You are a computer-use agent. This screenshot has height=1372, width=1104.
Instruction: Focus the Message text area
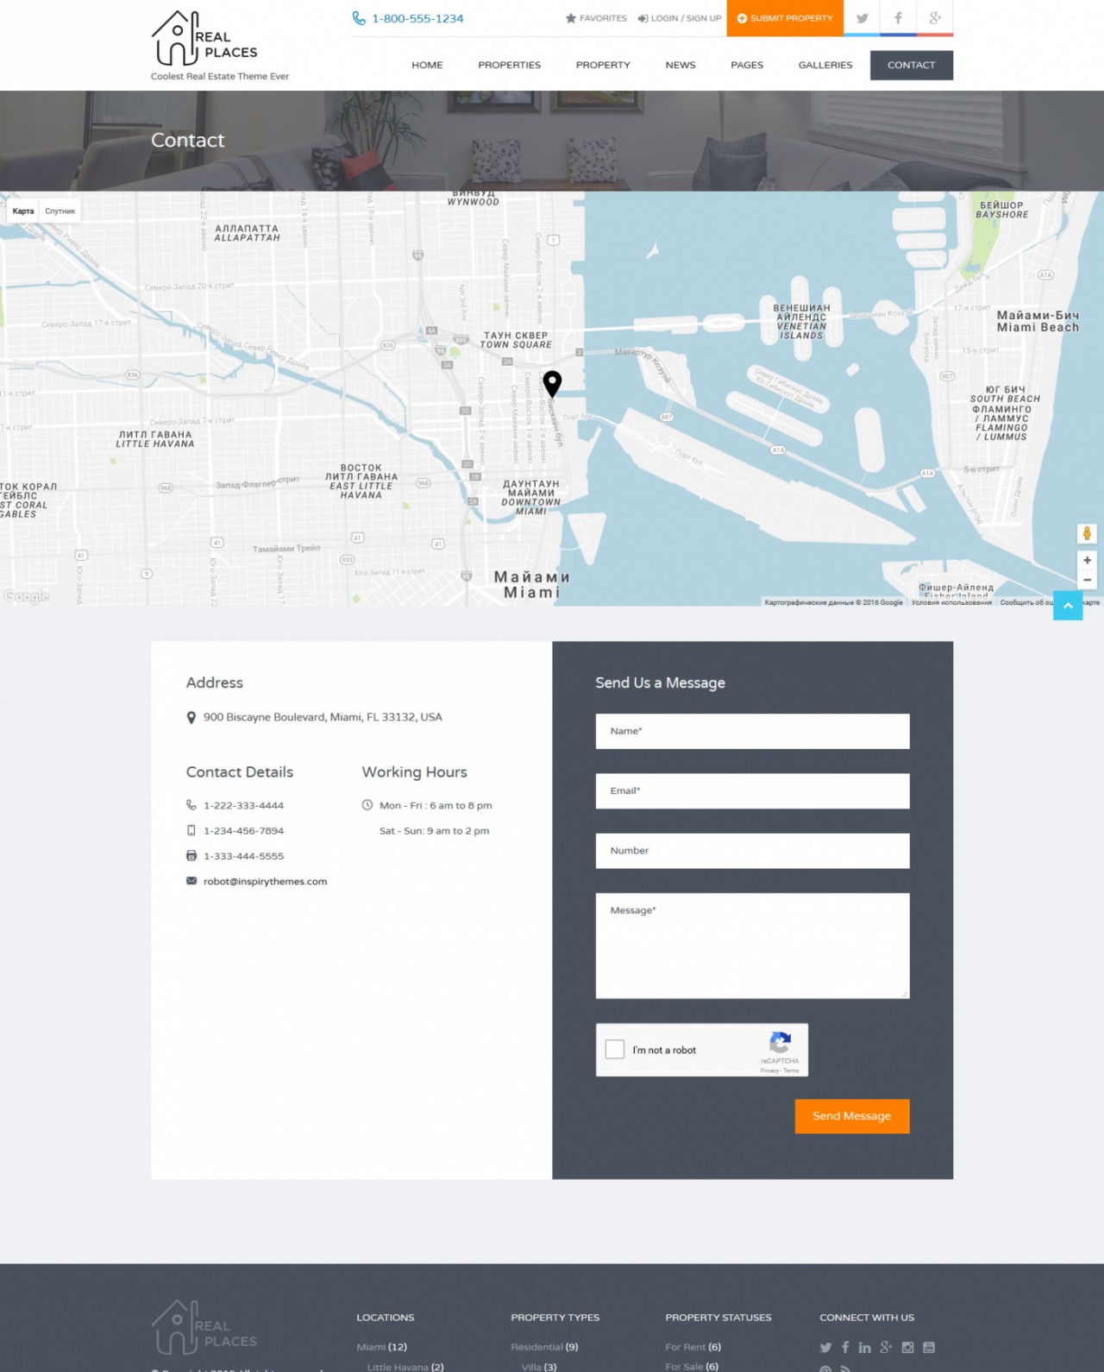pyautogui.click(x=752, y=946)
